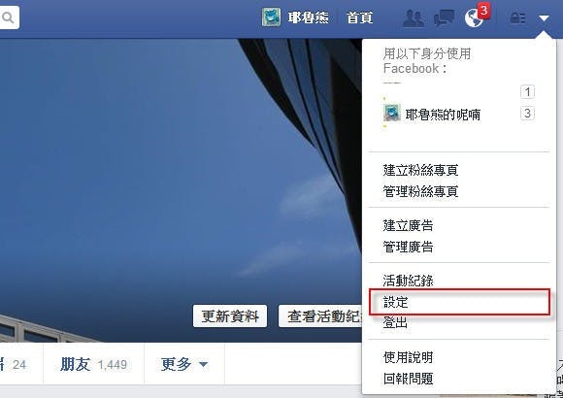Click the red notification badge showing 3
This screenshot has height=398, width=563.
(484, 10)
